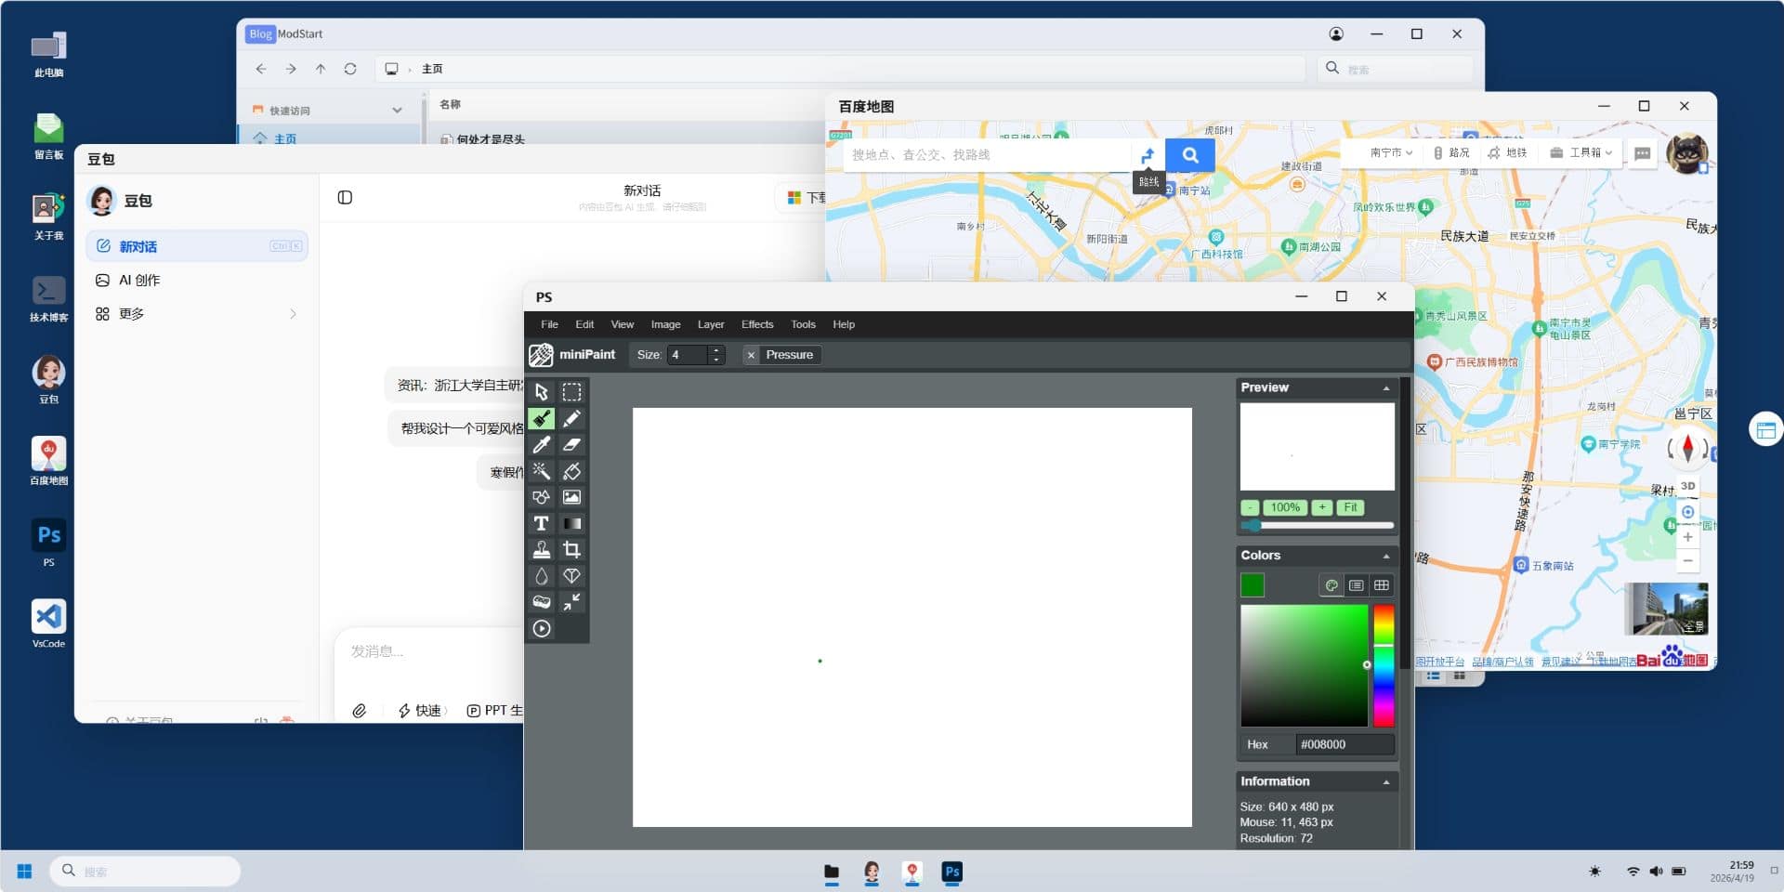Viewport: 1784px width, 892px height.
Task: Toggle the sidebar in the 豆包 chat
Action: coord(345,198)
